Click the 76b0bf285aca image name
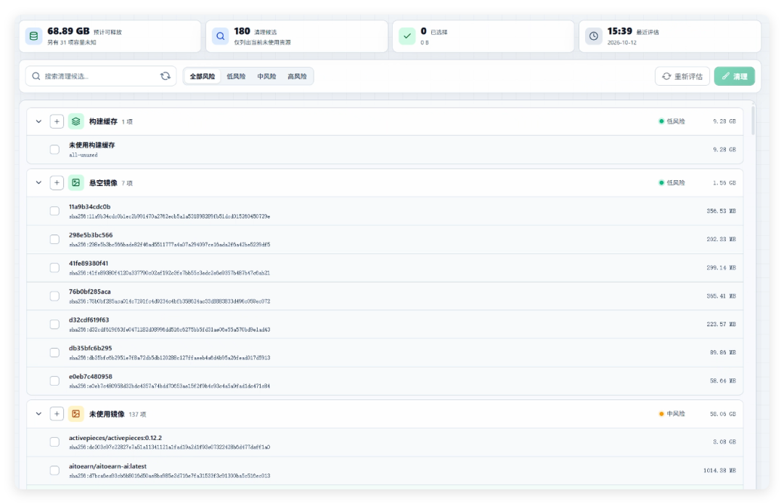 [x=90, y=291]
